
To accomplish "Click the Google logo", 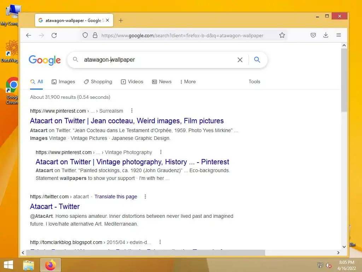I will (x=45, y=60).
